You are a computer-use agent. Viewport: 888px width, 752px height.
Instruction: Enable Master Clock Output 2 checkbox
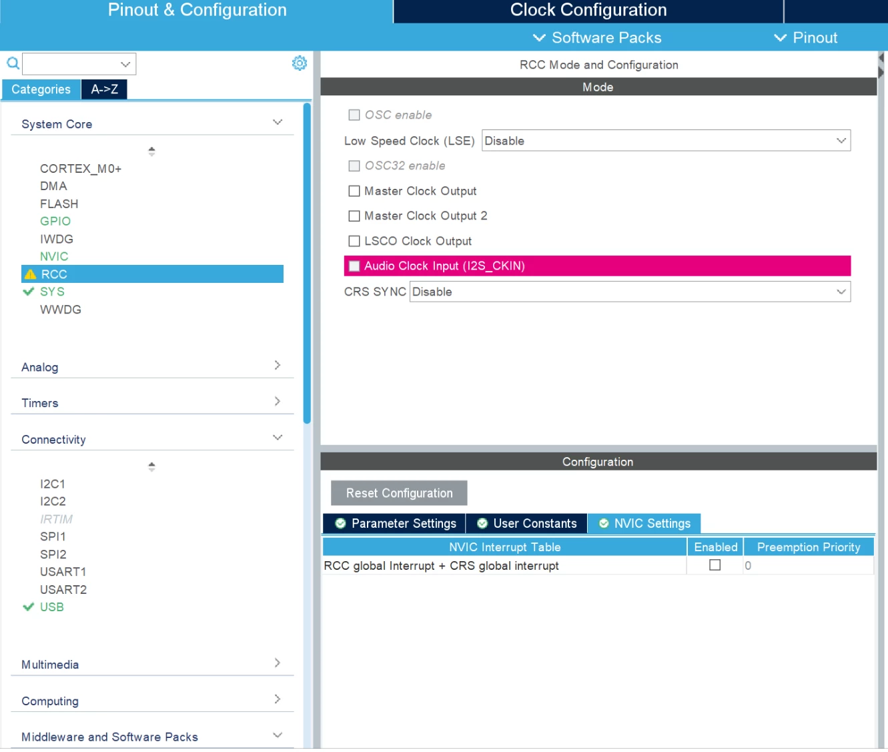click(x=354, y=216)
